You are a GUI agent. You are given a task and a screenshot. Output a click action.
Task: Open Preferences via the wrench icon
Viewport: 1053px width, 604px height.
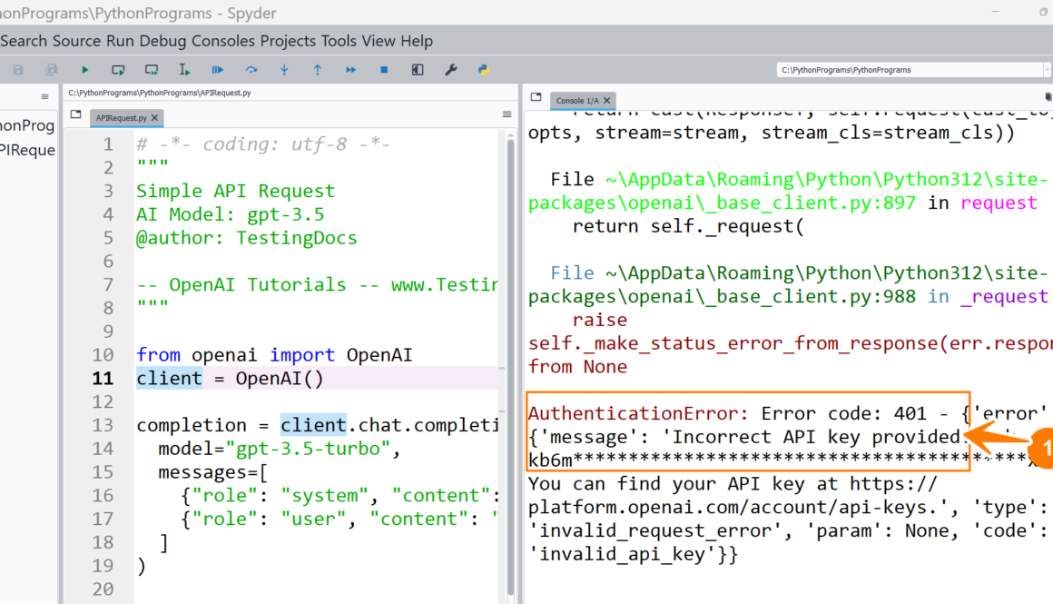pos(450,70)
